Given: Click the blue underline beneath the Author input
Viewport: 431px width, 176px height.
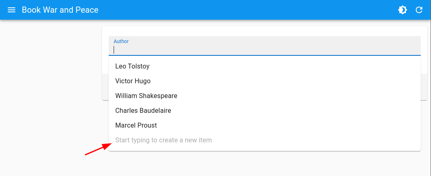Looking at the screenshot, I should click(x=263, y=55).
